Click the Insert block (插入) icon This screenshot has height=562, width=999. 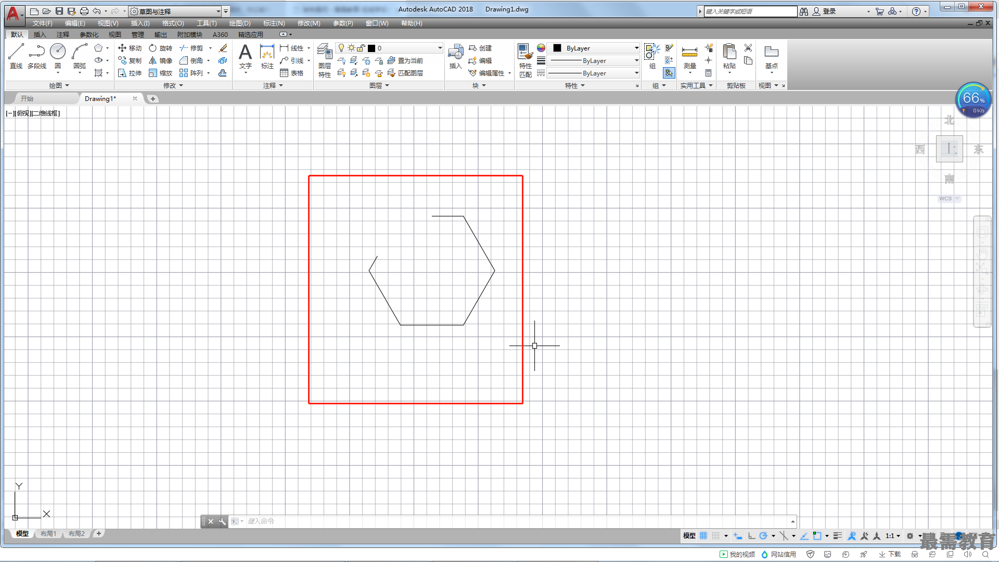pyautogui.click(x=456, y=56)
